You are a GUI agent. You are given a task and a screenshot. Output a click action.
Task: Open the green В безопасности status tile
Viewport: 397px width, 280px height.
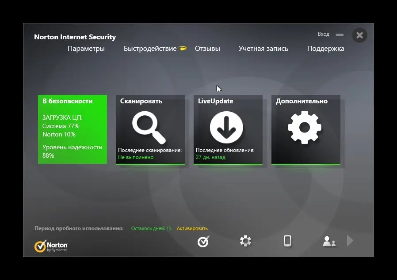73,129
